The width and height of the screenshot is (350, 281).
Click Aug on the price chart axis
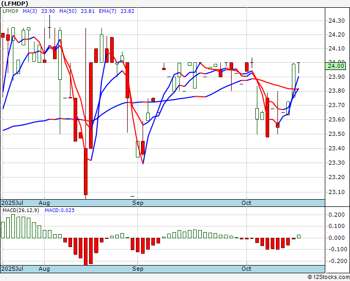click(44, 203)
